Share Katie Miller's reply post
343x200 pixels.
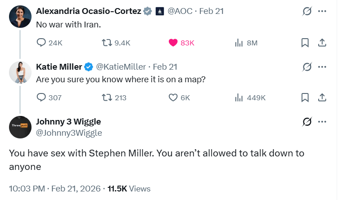322,98
